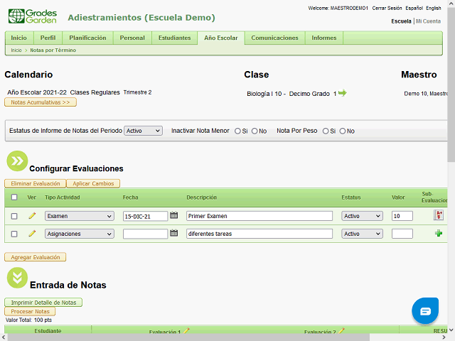The width and height of the screenshot is (455, 341).
Task: Tick the select-all checkbox in table header
Action: click(14, 197)
